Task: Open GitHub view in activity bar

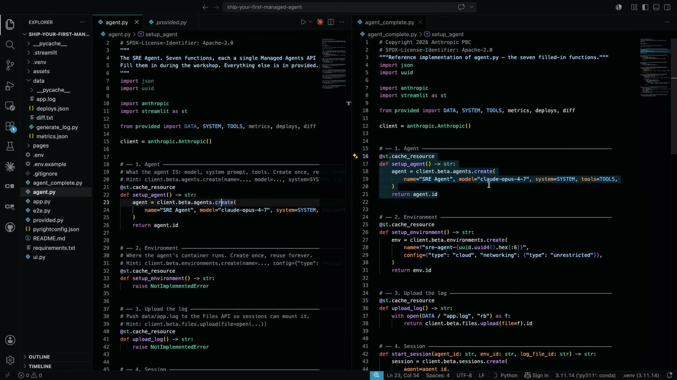Action: [x=10, y=227]
